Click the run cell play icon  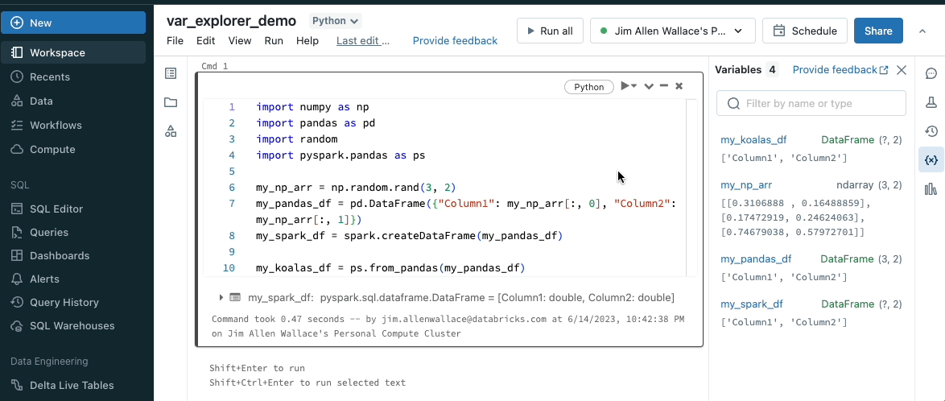pyautogui.click(x=625, y=86)
